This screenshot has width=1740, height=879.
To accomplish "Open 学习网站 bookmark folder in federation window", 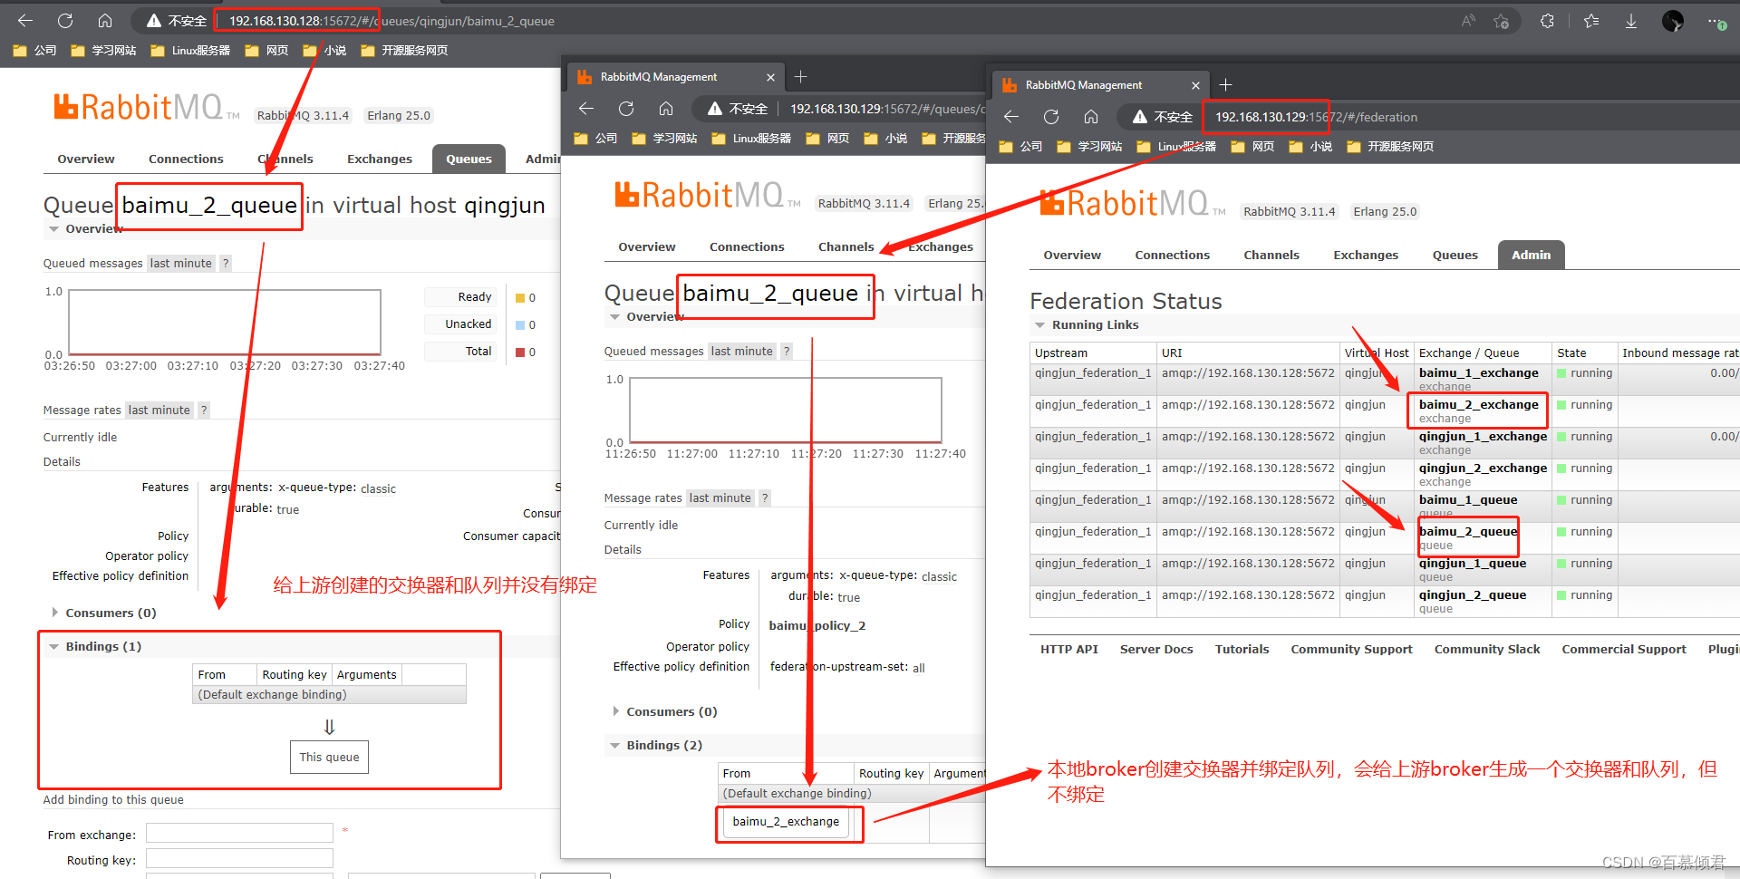I will tap(1089, 147).
